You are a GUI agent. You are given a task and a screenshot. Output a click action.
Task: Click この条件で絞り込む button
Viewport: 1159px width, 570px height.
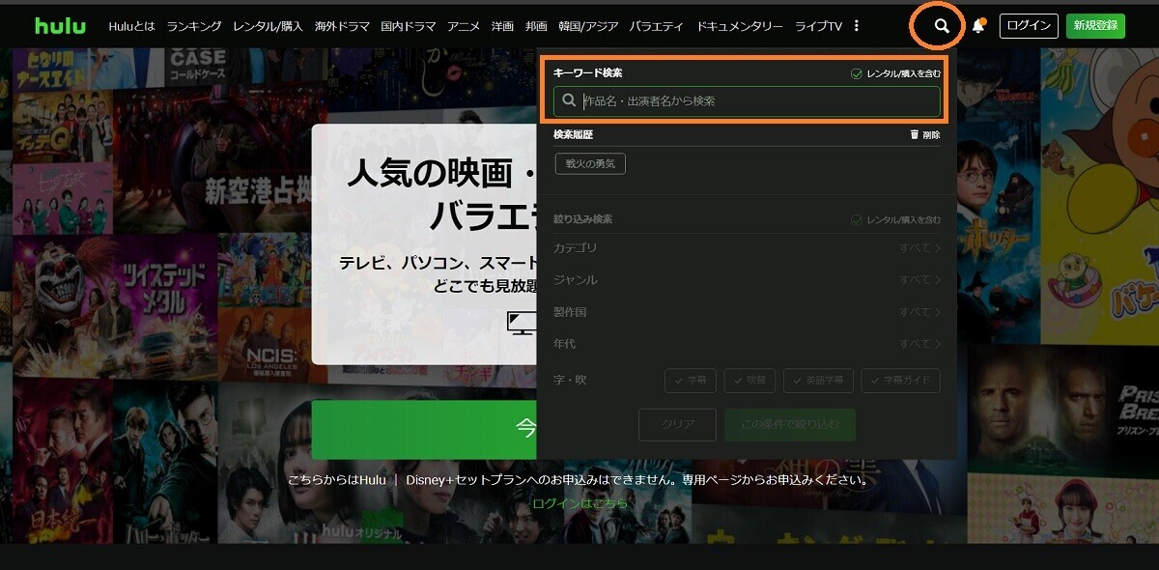[790, 425]
